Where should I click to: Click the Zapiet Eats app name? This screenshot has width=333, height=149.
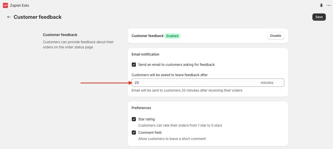click(x=20, y=5)
